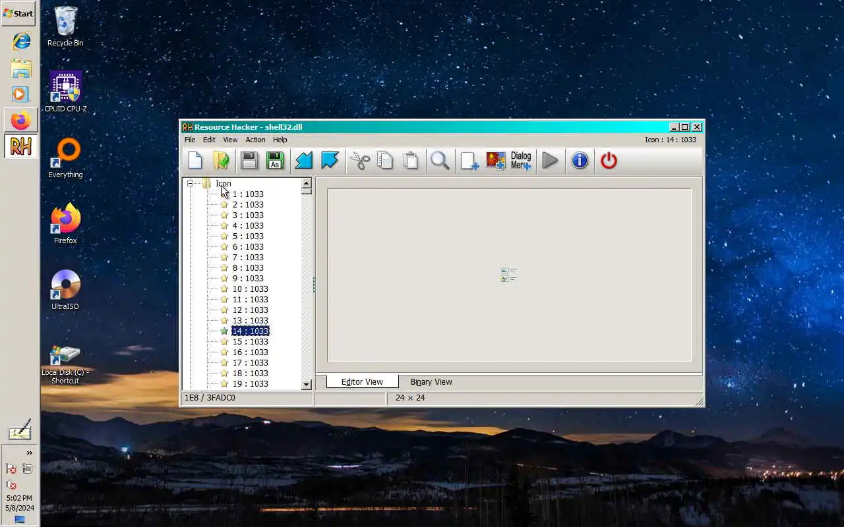The image size is (844, 527).
Task: Select tree item 12 : 1033
Action: point(250,310)
